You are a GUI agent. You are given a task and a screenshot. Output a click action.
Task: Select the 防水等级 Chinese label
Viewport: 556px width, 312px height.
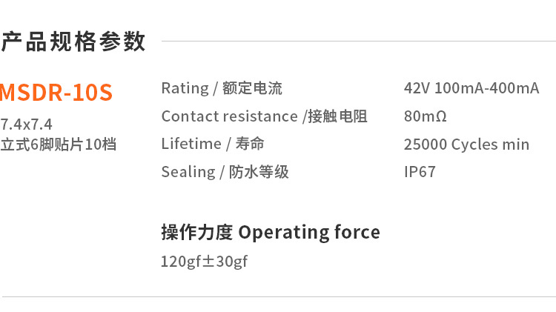[259, 172]
